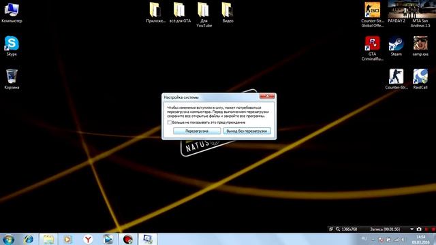This screenshot has width=436, height=245.
Task: Click the 1366x768 resolution text in recorder bar
Action: [x=349, y=229]
